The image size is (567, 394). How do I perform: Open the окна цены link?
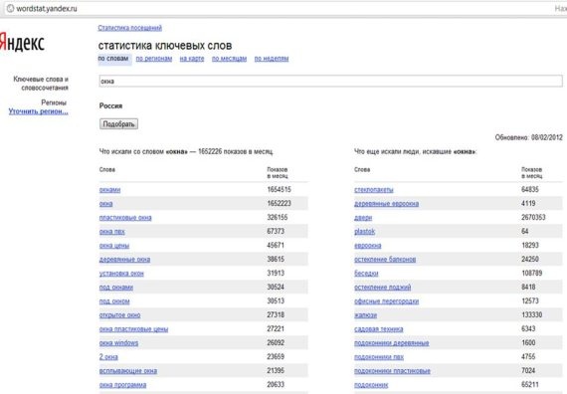pyautogui.click(x=114, y=246)
